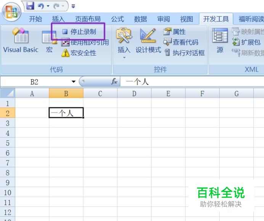Click the Office button orb
Screen dimensions: 264x221
(x=11, y=12)
